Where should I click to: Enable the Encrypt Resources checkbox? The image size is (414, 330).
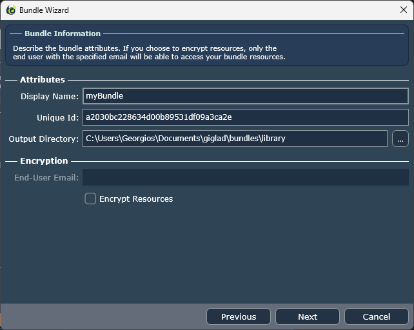[x=90, y=199]
